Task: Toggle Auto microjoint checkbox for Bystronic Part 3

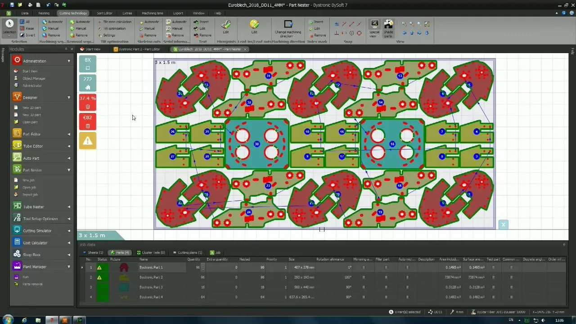Action: point(407,287)
